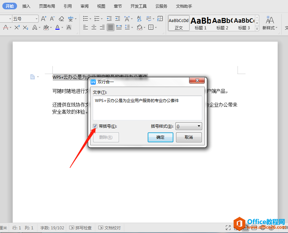This screenshot has height=233, width=288.
Task: Switch to the 开始 tab
Action: coord(10,6)
